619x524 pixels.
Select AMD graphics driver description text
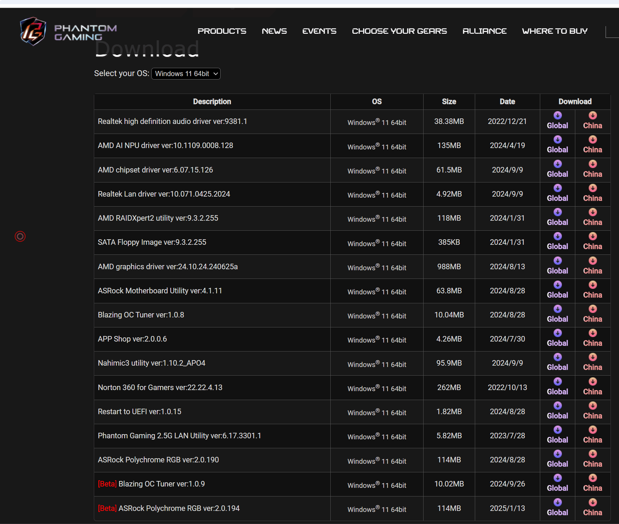(168, 266)
